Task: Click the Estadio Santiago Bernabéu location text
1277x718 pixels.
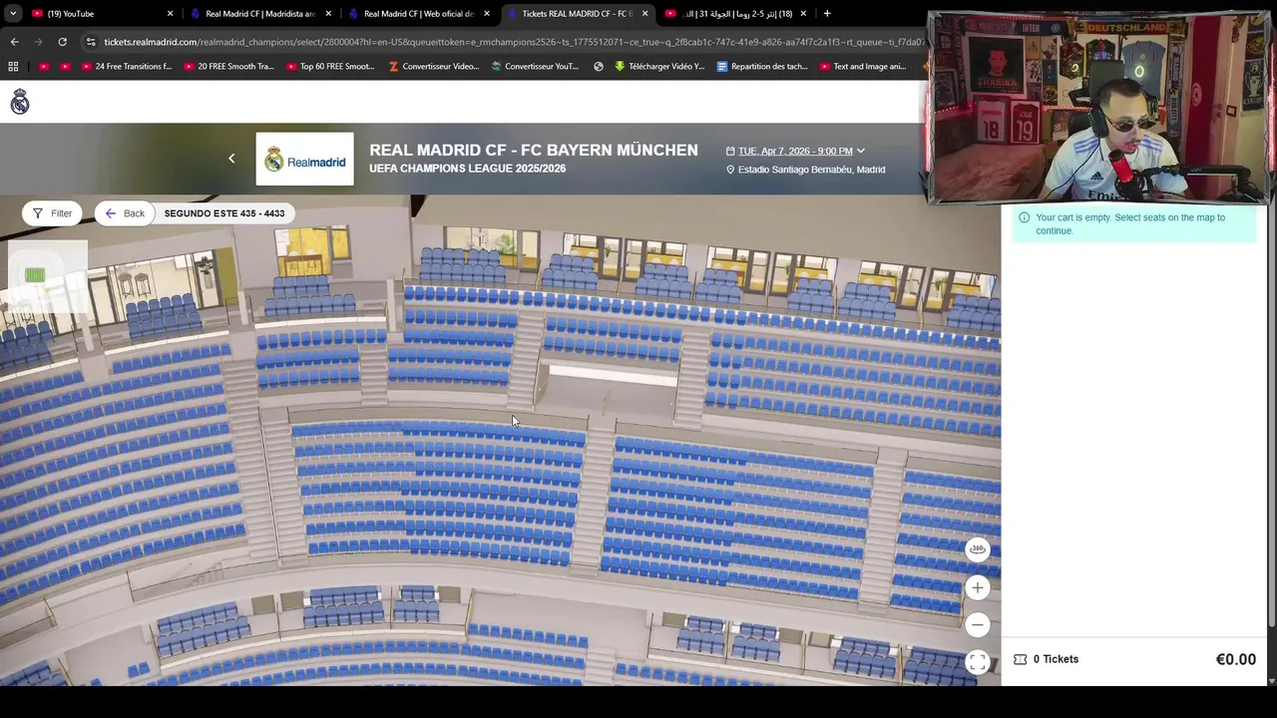Action: tap(811, 170)
